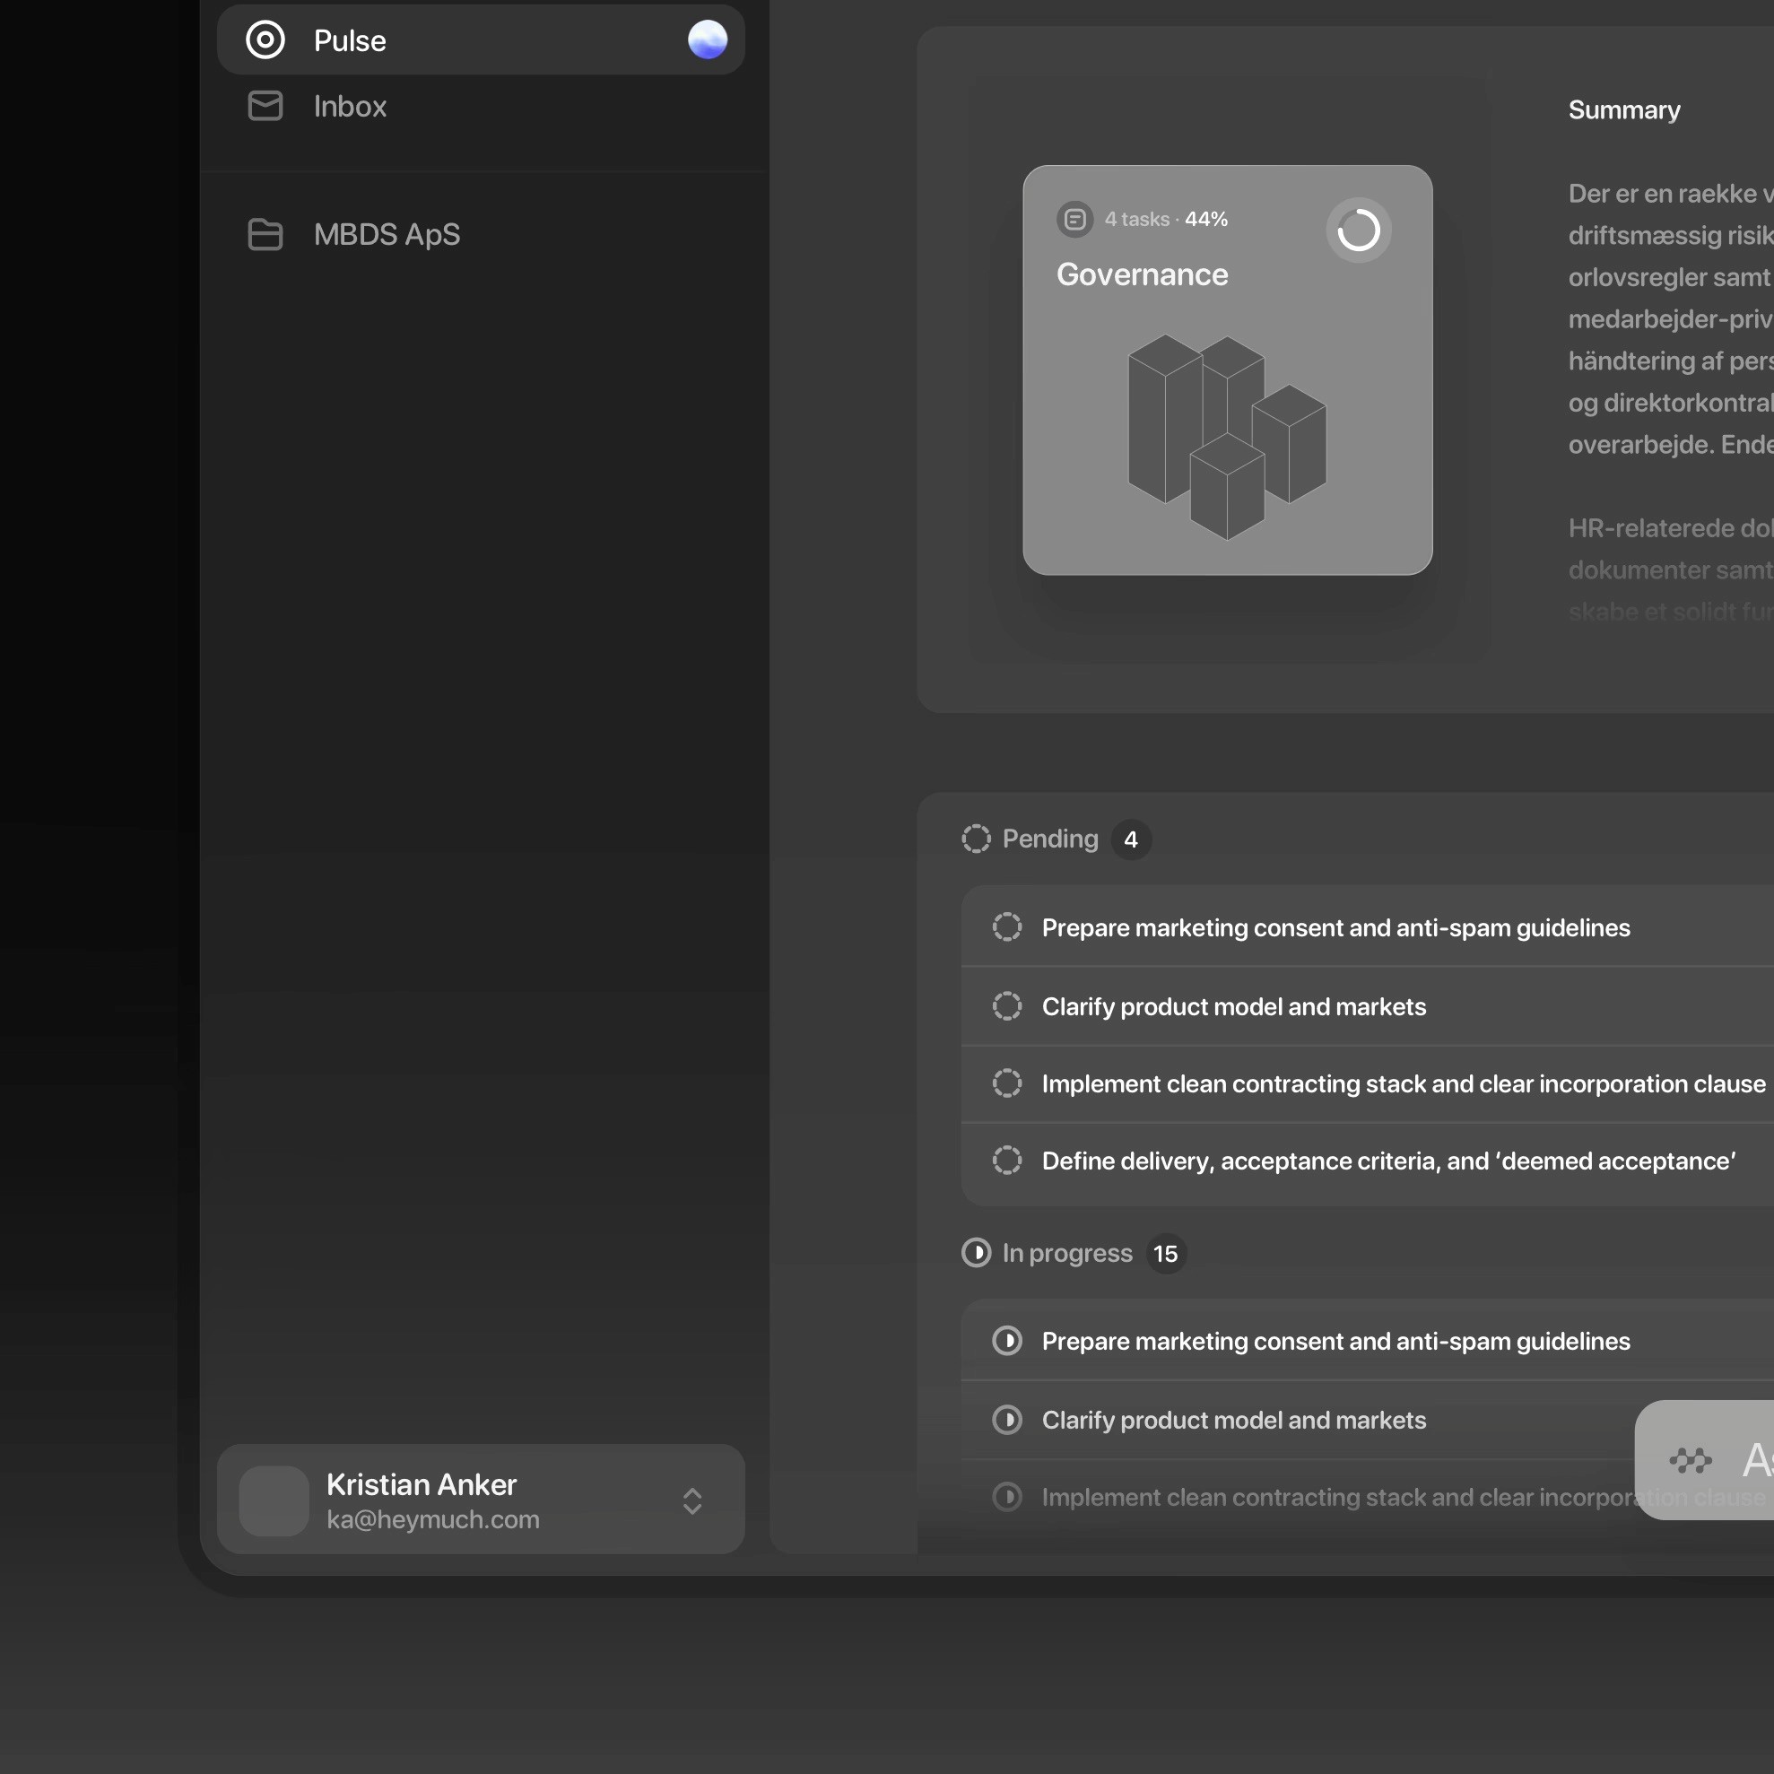The height and width of the screenshot is (1774, 1774).
Task: Click the folder icon beside MBDS ApS
Action: [265, 234]
